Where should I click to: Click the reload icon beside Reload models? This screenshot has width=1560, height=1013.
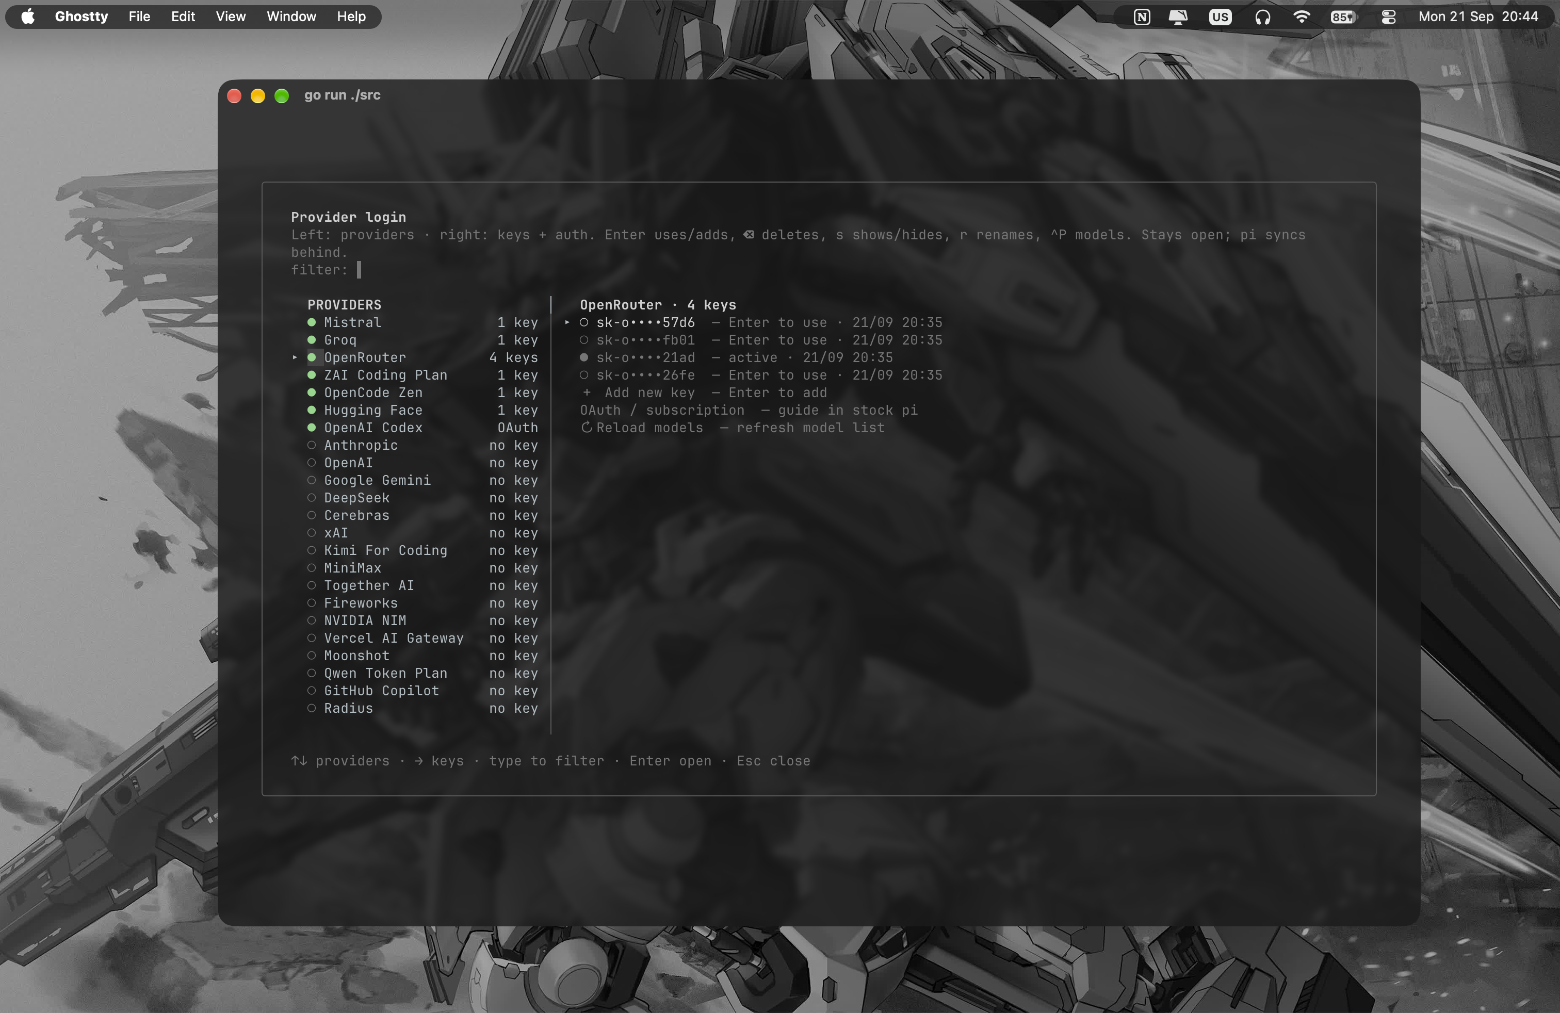tap(587, 427)
